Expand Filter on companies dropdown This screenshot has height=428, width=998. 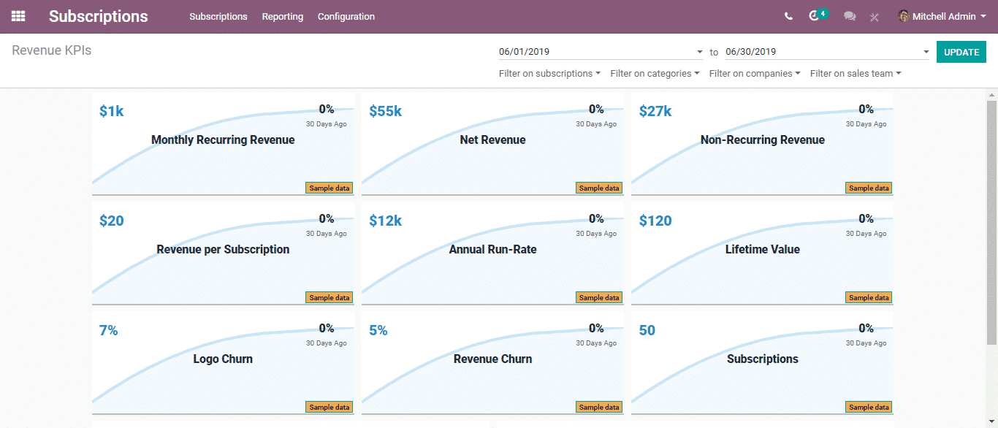754,73
